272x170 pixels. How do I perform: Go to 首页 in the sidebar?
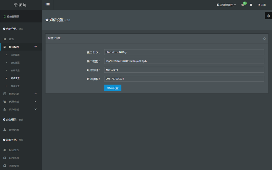[11, 39]
